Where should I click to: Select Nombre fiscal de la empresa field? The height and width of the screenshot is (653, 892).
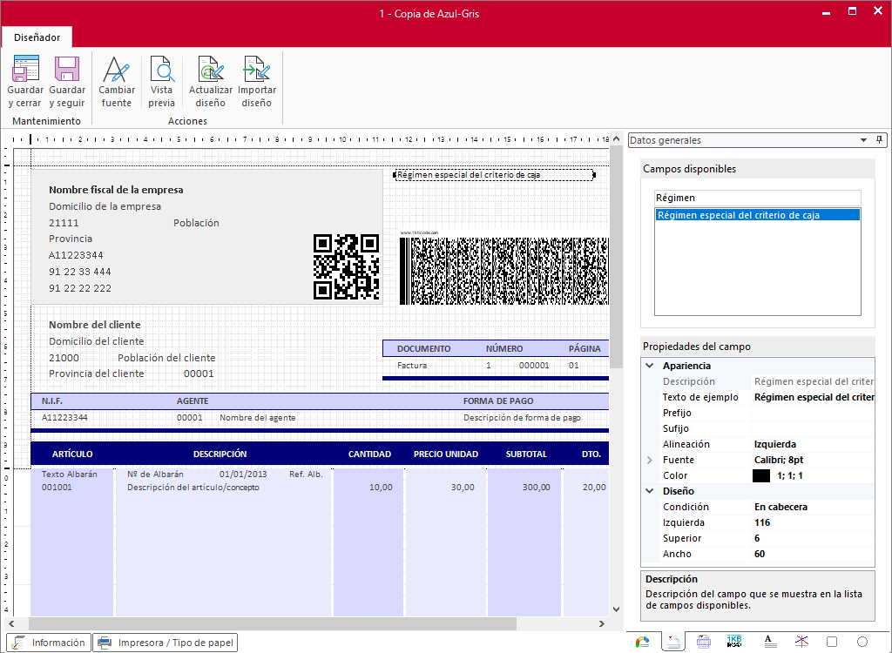click(x=116, y=190)
